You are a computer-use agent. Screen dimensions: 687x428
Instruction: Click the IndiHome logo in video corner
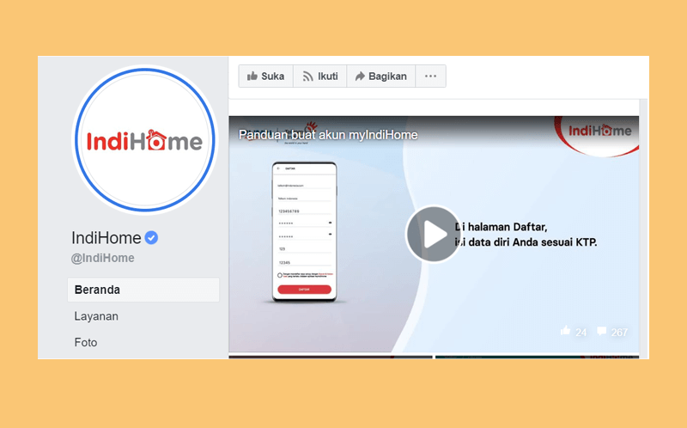599,131
